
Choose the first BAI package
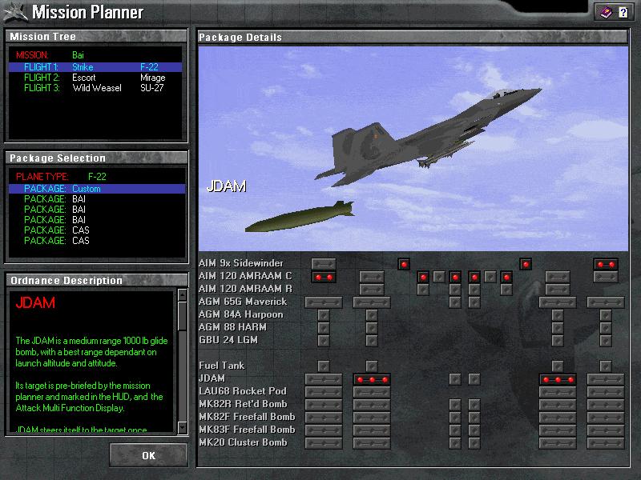point(97,199)
